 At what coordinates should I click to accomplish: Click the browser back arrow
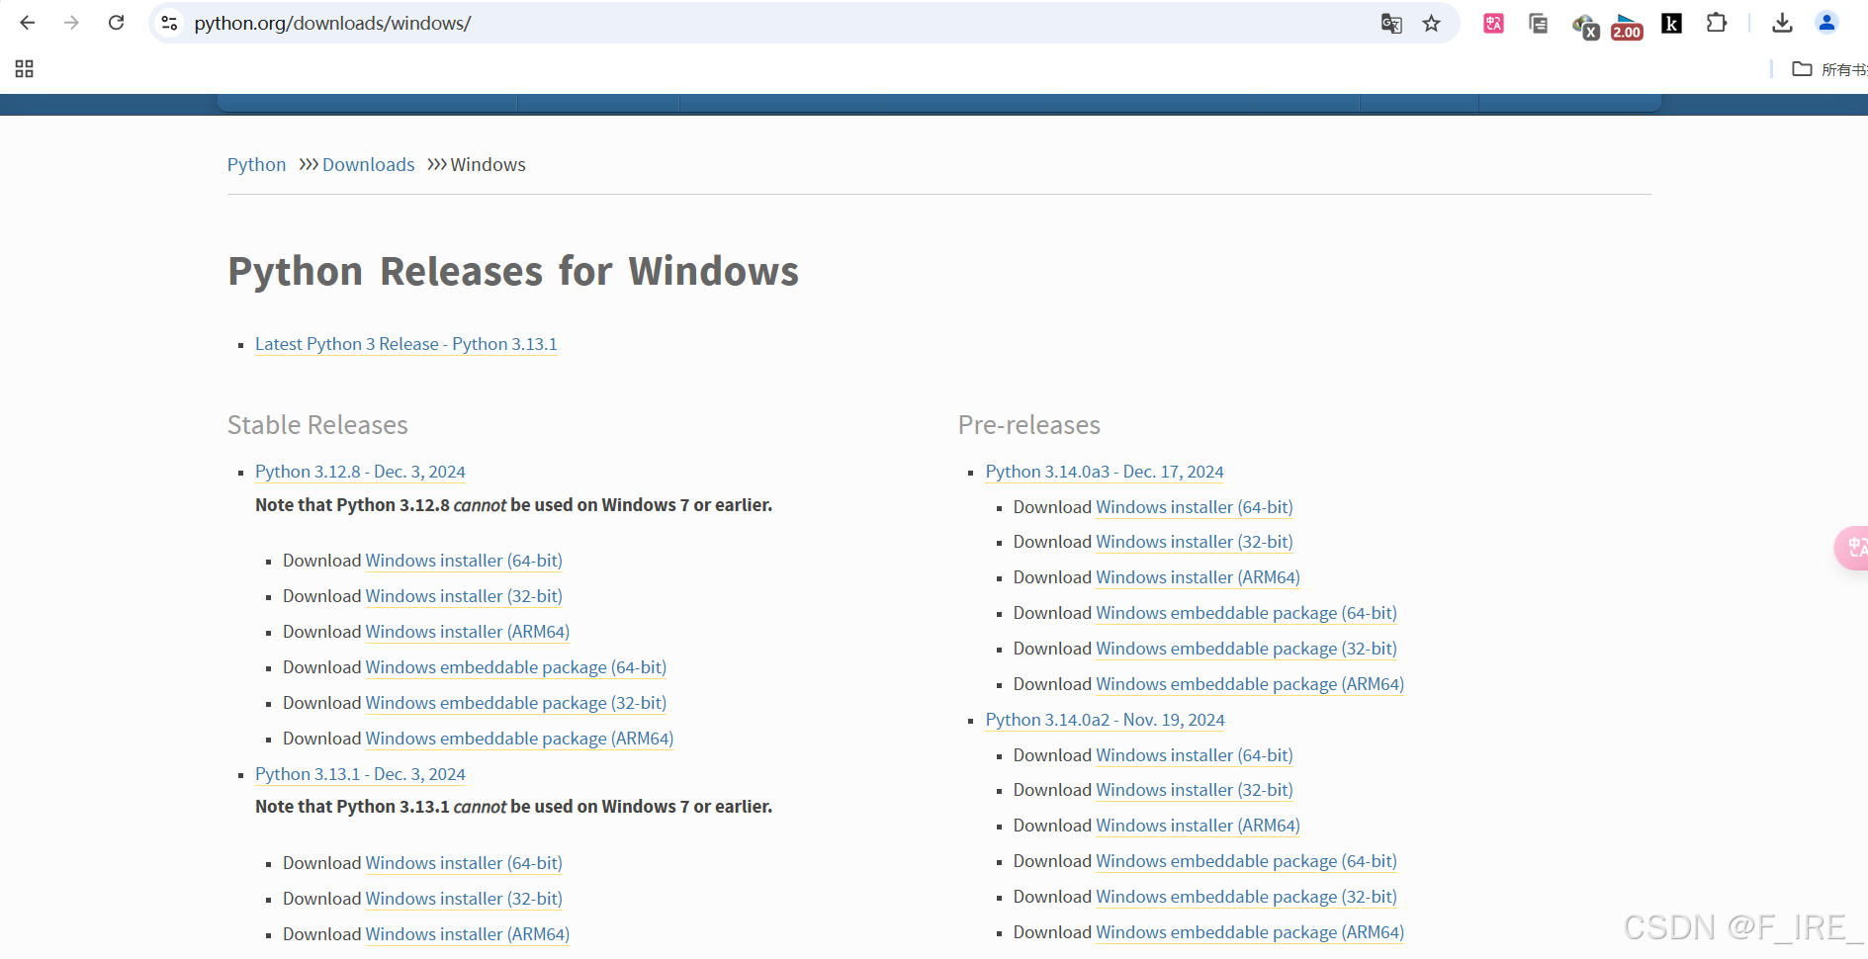coord(28,23)
